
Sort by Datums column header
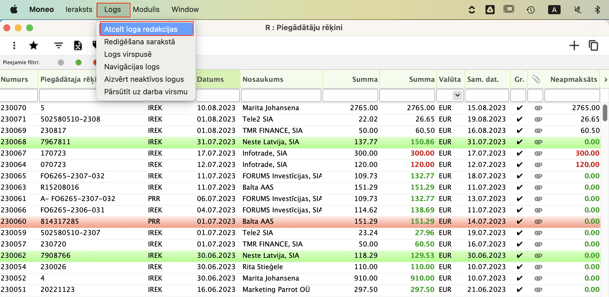pyautogui.click(x=218, y=79)
